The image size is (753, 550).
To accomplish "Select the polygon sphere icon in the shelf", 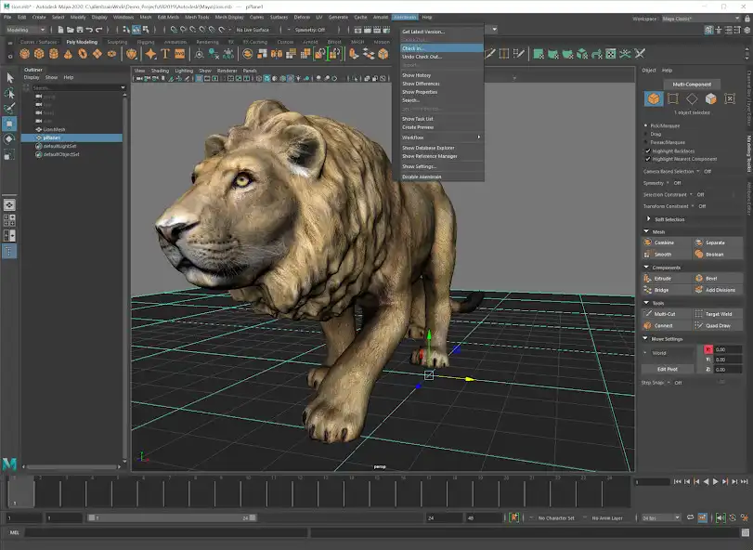I will click(x=24, y=52).
